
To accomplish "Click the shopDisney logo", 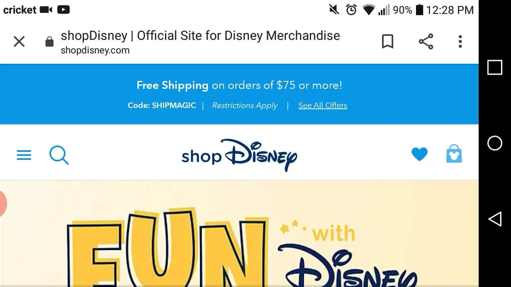I will click(240, 155).
